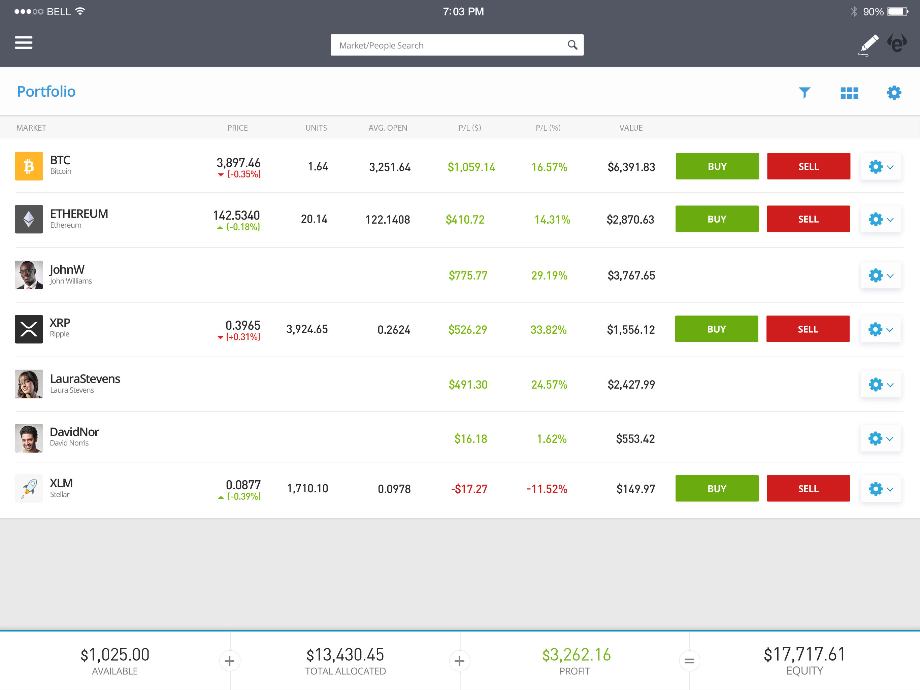Click the search magnifier icon
This screenshot has height=690, width=920.
coord(572,45)
